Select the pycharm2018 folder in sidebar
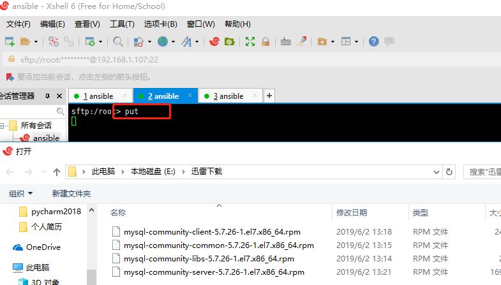Viewport: 501px width, 285px height. point(56,212)
